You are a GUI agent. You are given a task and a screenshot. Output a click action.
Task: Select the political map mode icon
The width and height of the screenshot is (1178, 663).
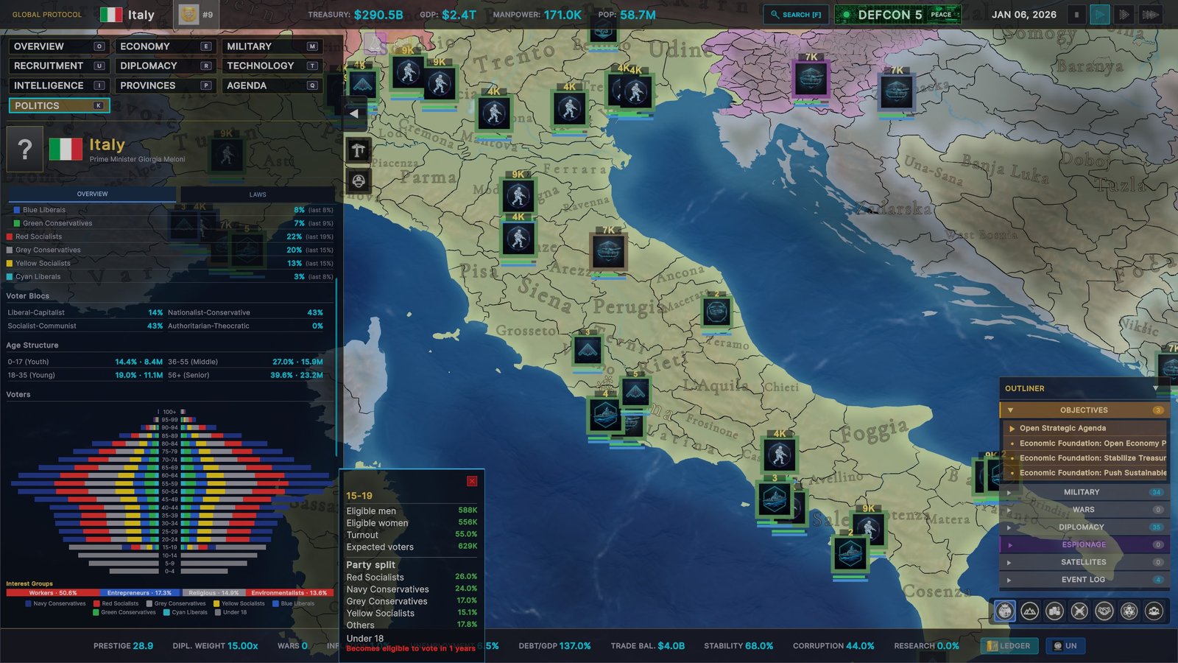1005,611
